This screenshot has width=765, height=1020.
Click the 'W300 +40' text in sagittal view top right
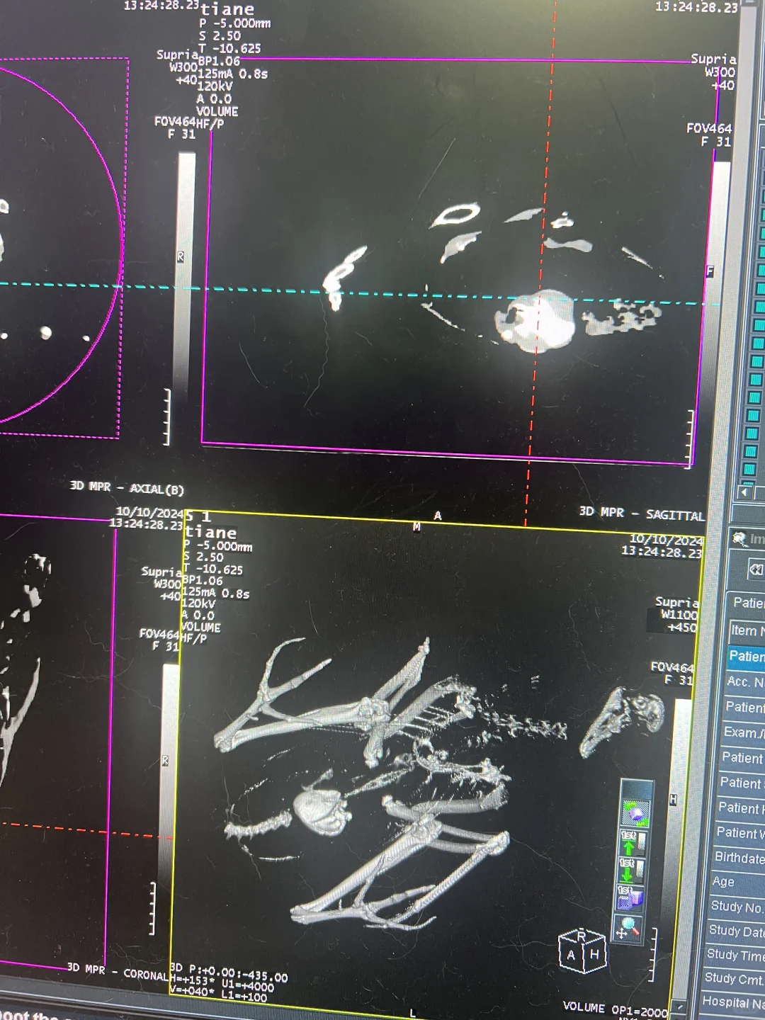pos(720,79)
